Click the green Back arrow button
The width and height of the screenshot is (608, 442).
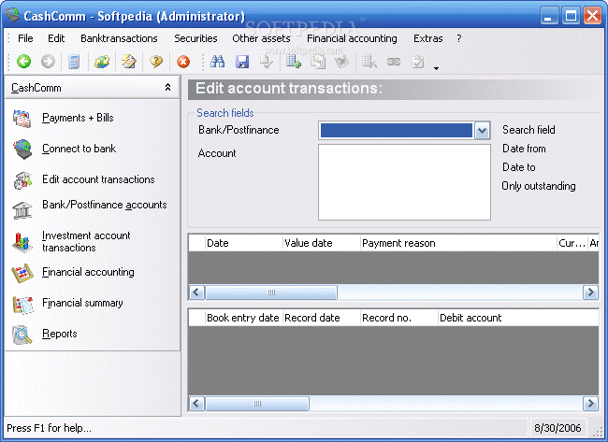(24, 62)
